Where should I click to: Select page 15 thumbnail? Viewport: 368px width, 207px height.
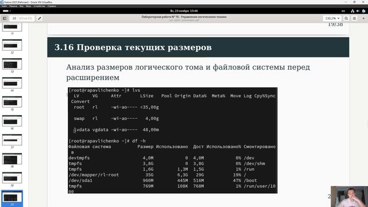click(x=12, y=102)
